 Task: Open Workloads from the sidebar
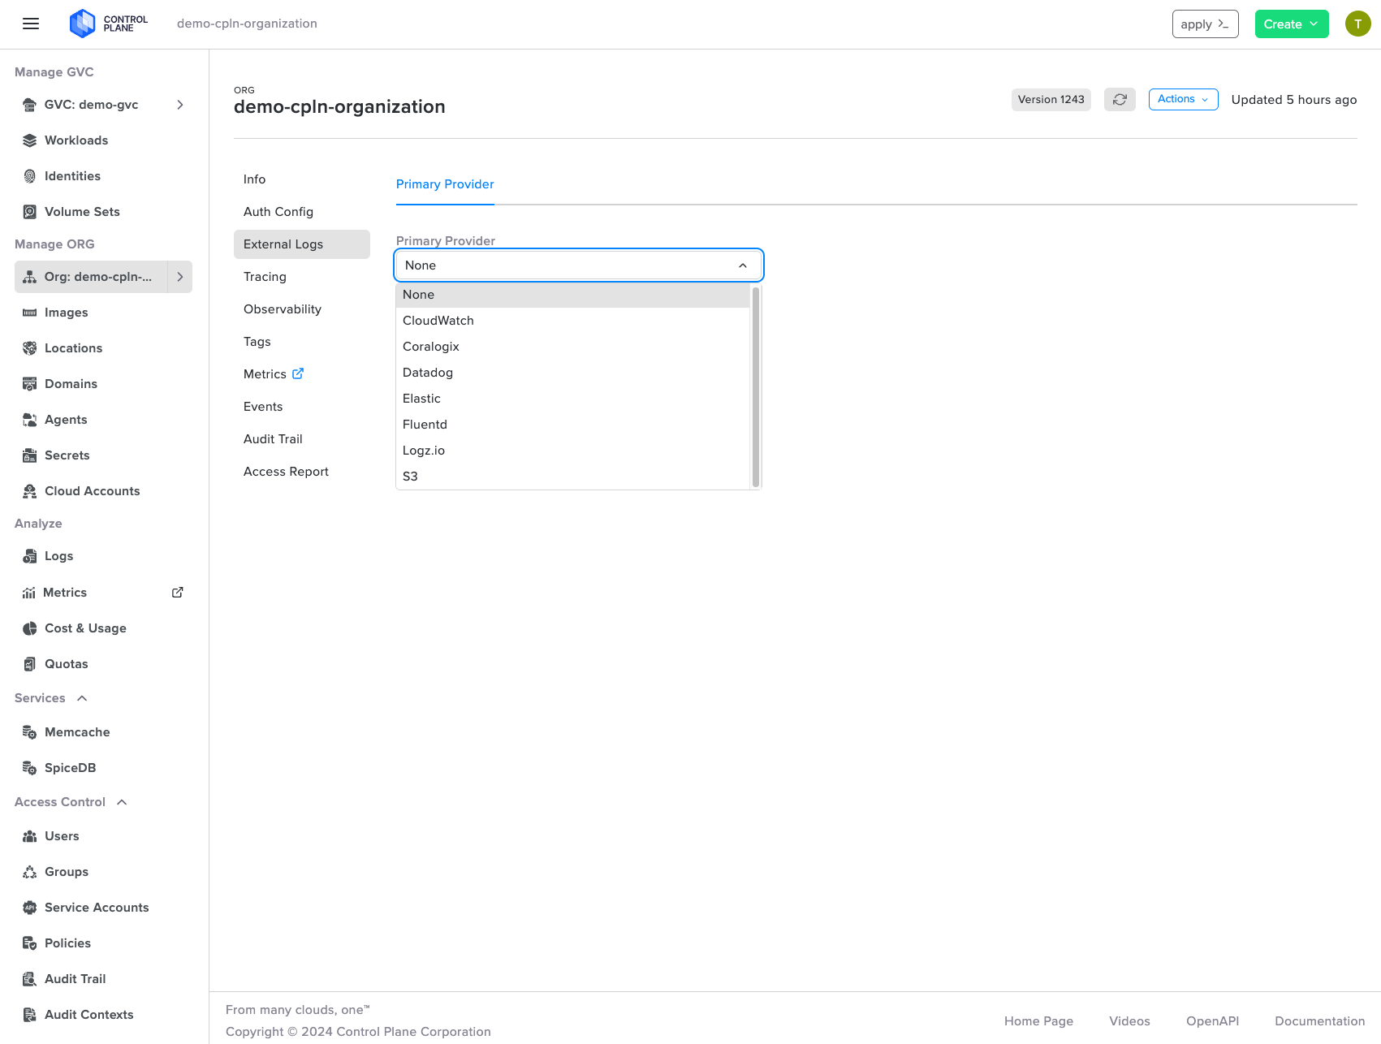click(x=76, y=140)
